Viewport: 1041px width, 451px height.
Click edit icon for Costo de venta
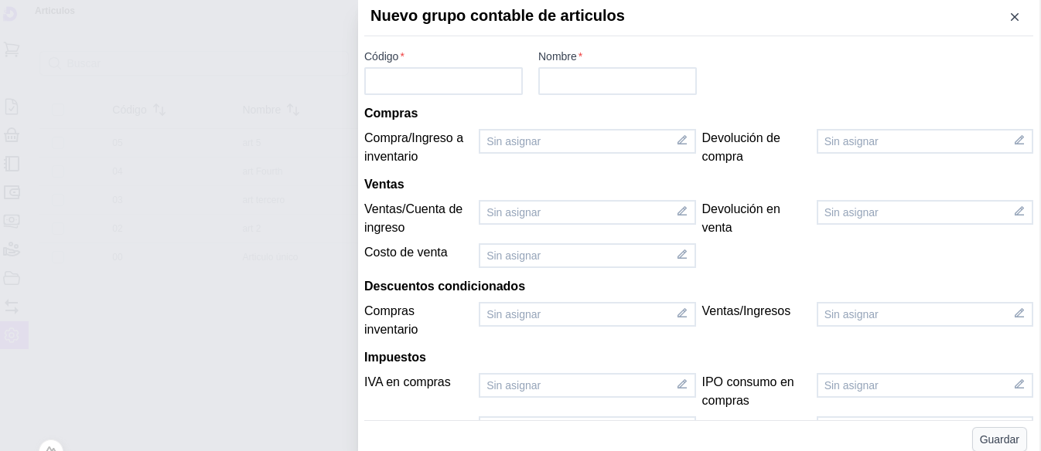[x=681, y=255]
